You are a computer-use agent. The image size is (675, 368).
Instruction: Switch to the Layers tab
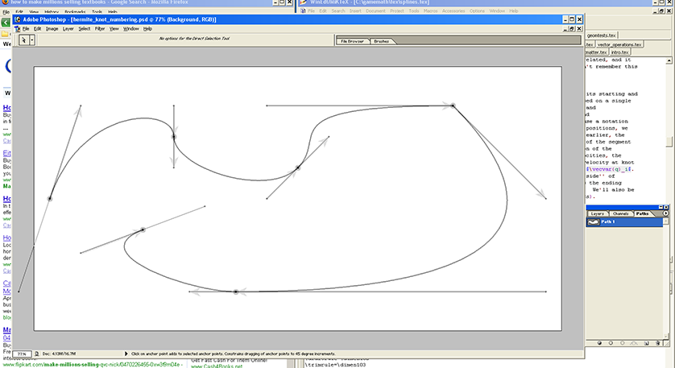point(597,213)
